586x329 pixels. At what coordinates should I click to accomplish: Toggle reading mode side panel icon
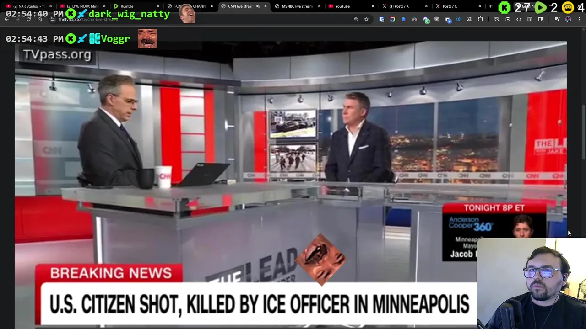(530, 19)
